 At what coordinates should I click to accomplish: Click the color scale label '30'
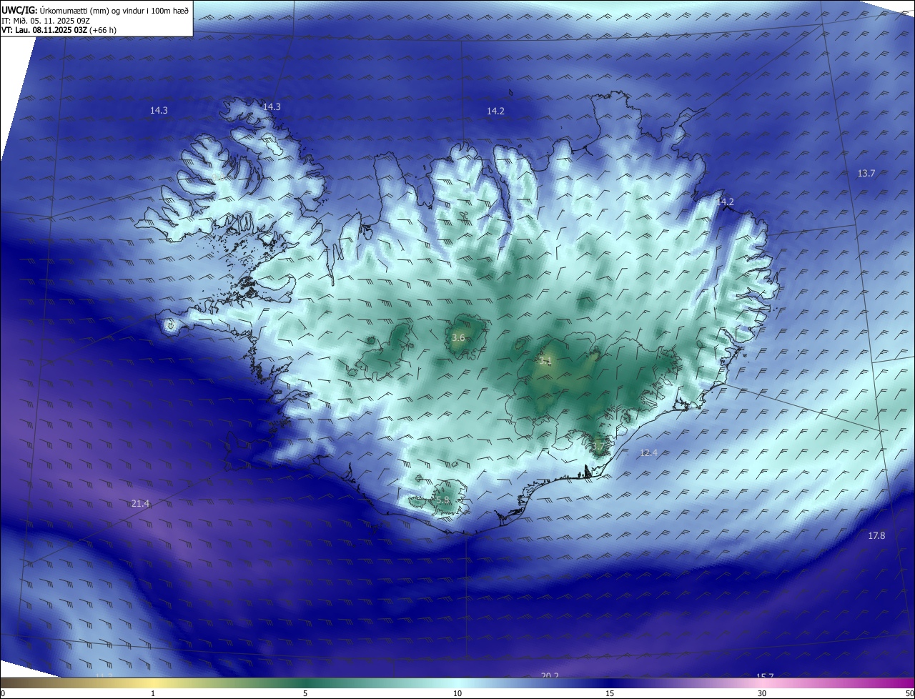click(x=762, y=693)
